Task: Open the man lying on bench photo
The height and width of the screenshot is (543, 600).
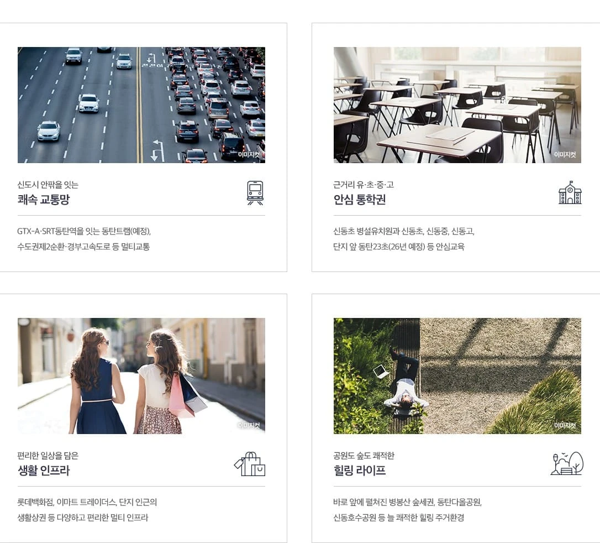Action: click(x=457, y=376)
